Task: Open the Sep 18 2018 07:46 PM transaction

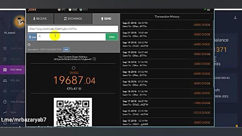Action: click(x=166, y=64)
